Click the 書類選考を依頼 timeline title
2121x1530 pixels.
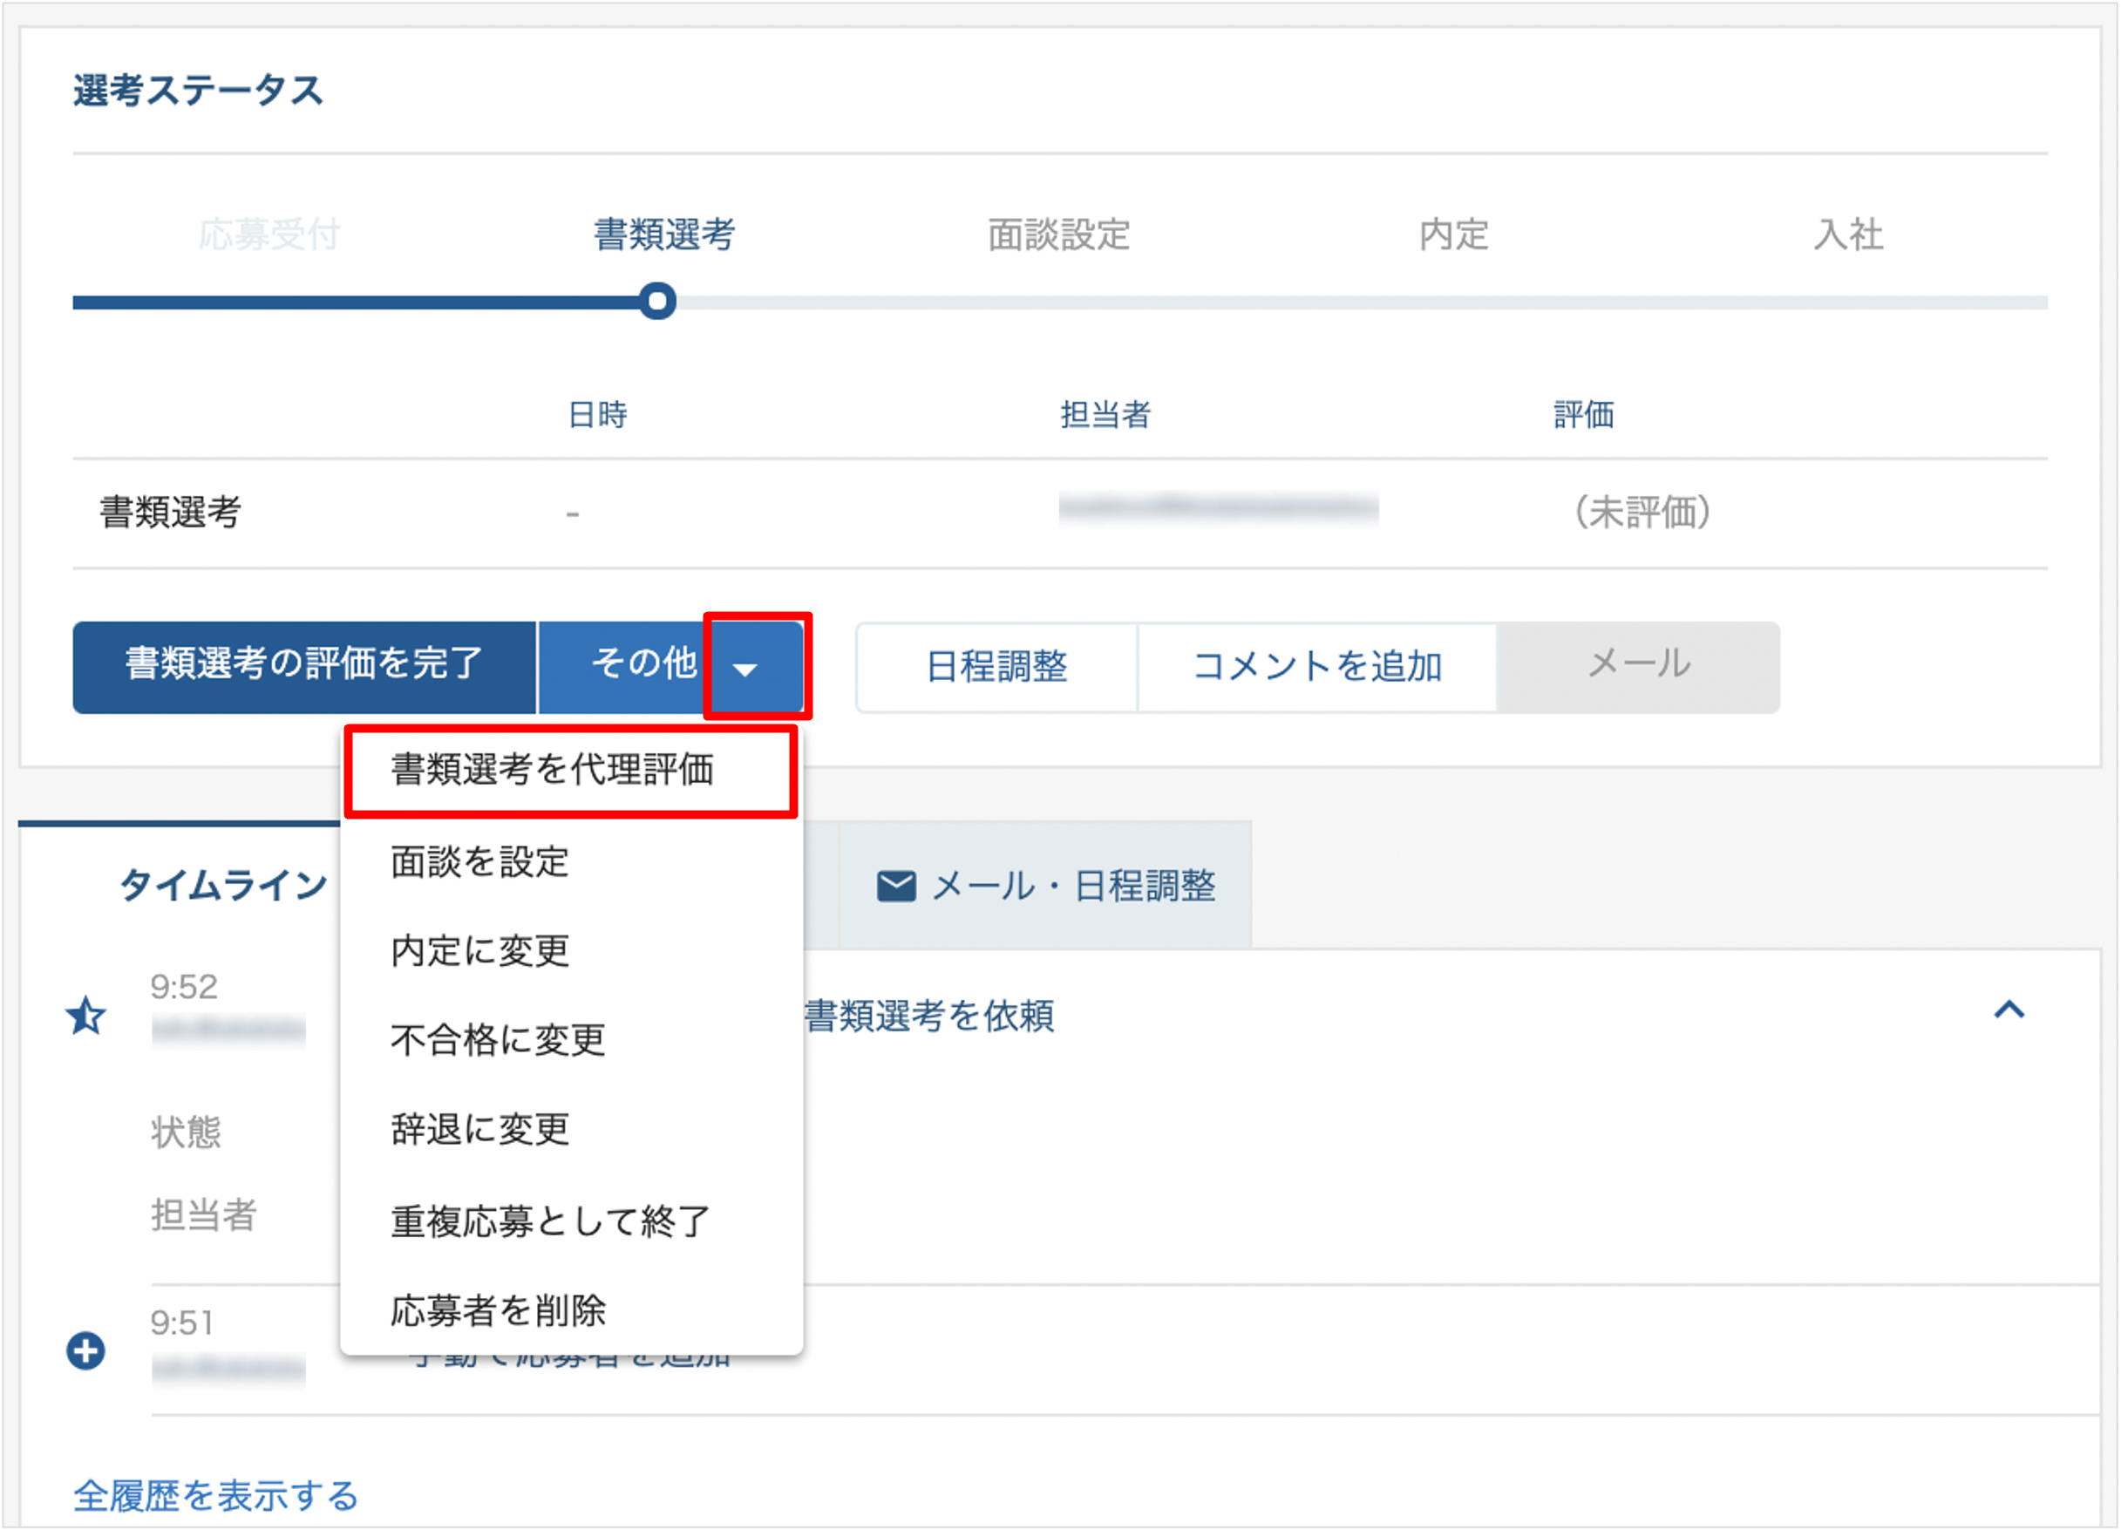coord(928,1016)
